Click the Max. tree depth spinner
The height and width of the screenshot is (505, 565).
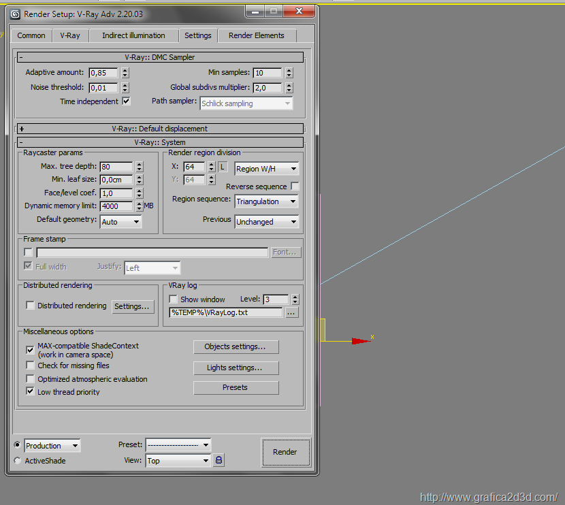click(140, 167)
